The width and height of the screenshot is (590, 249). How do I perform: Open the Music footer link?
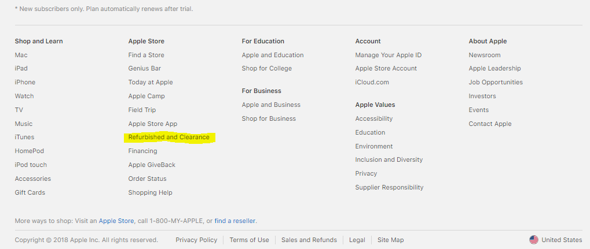[x=24, y=124]
